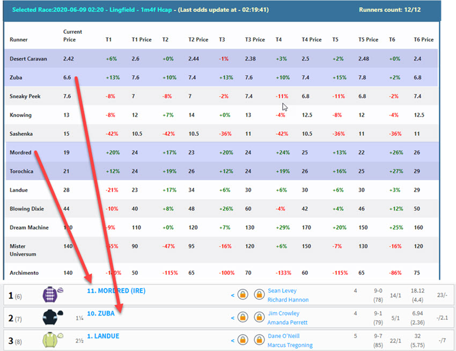Open the 1. LANDUE horse link
Screen dimensions: 456x351
pyautogui.click(x=103, y=336)
